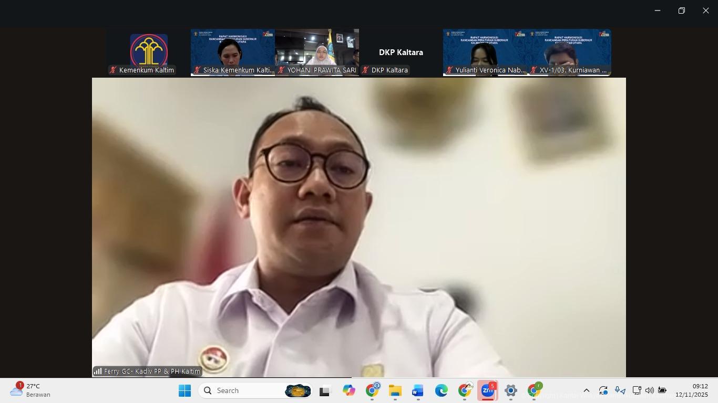Click the Ferry GC speaker name label

tap(151, 371)
